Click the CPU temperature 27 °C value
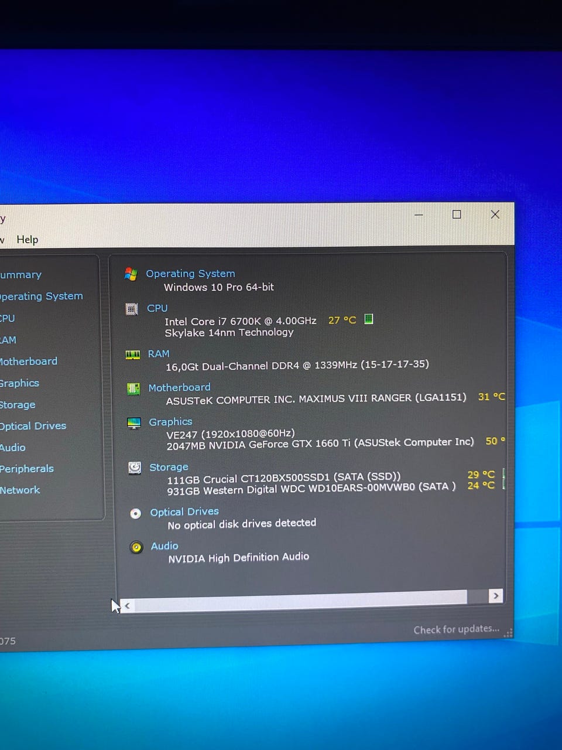This screenshot has height=750, width=562. point(342,321)
